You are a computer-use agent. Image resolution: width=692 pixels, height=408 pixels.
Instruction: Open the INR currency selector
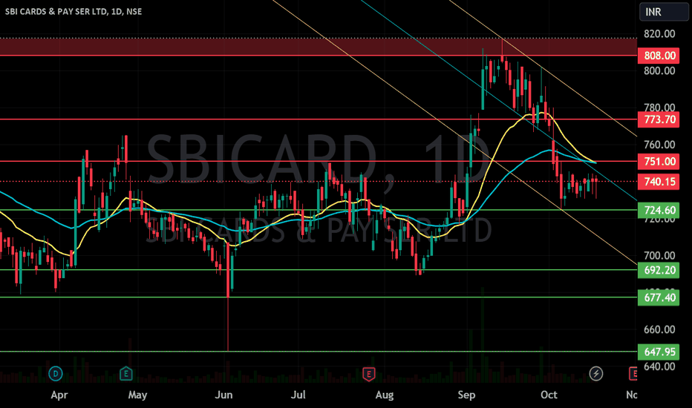[664, 12]
